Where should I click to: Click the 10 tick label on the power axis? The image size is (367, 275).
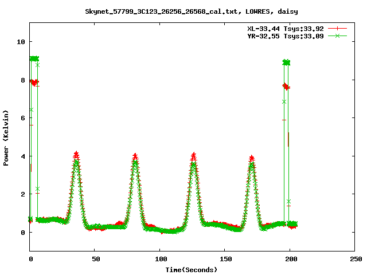[x=20, y=42]
